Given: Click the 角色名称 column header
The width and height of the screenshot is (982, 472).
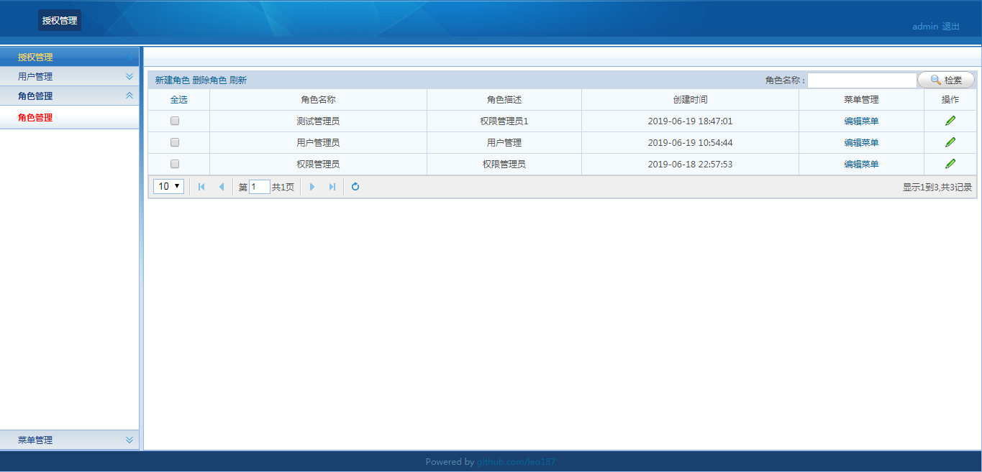Looking at the screenshot, I should (x=318, y=100).
